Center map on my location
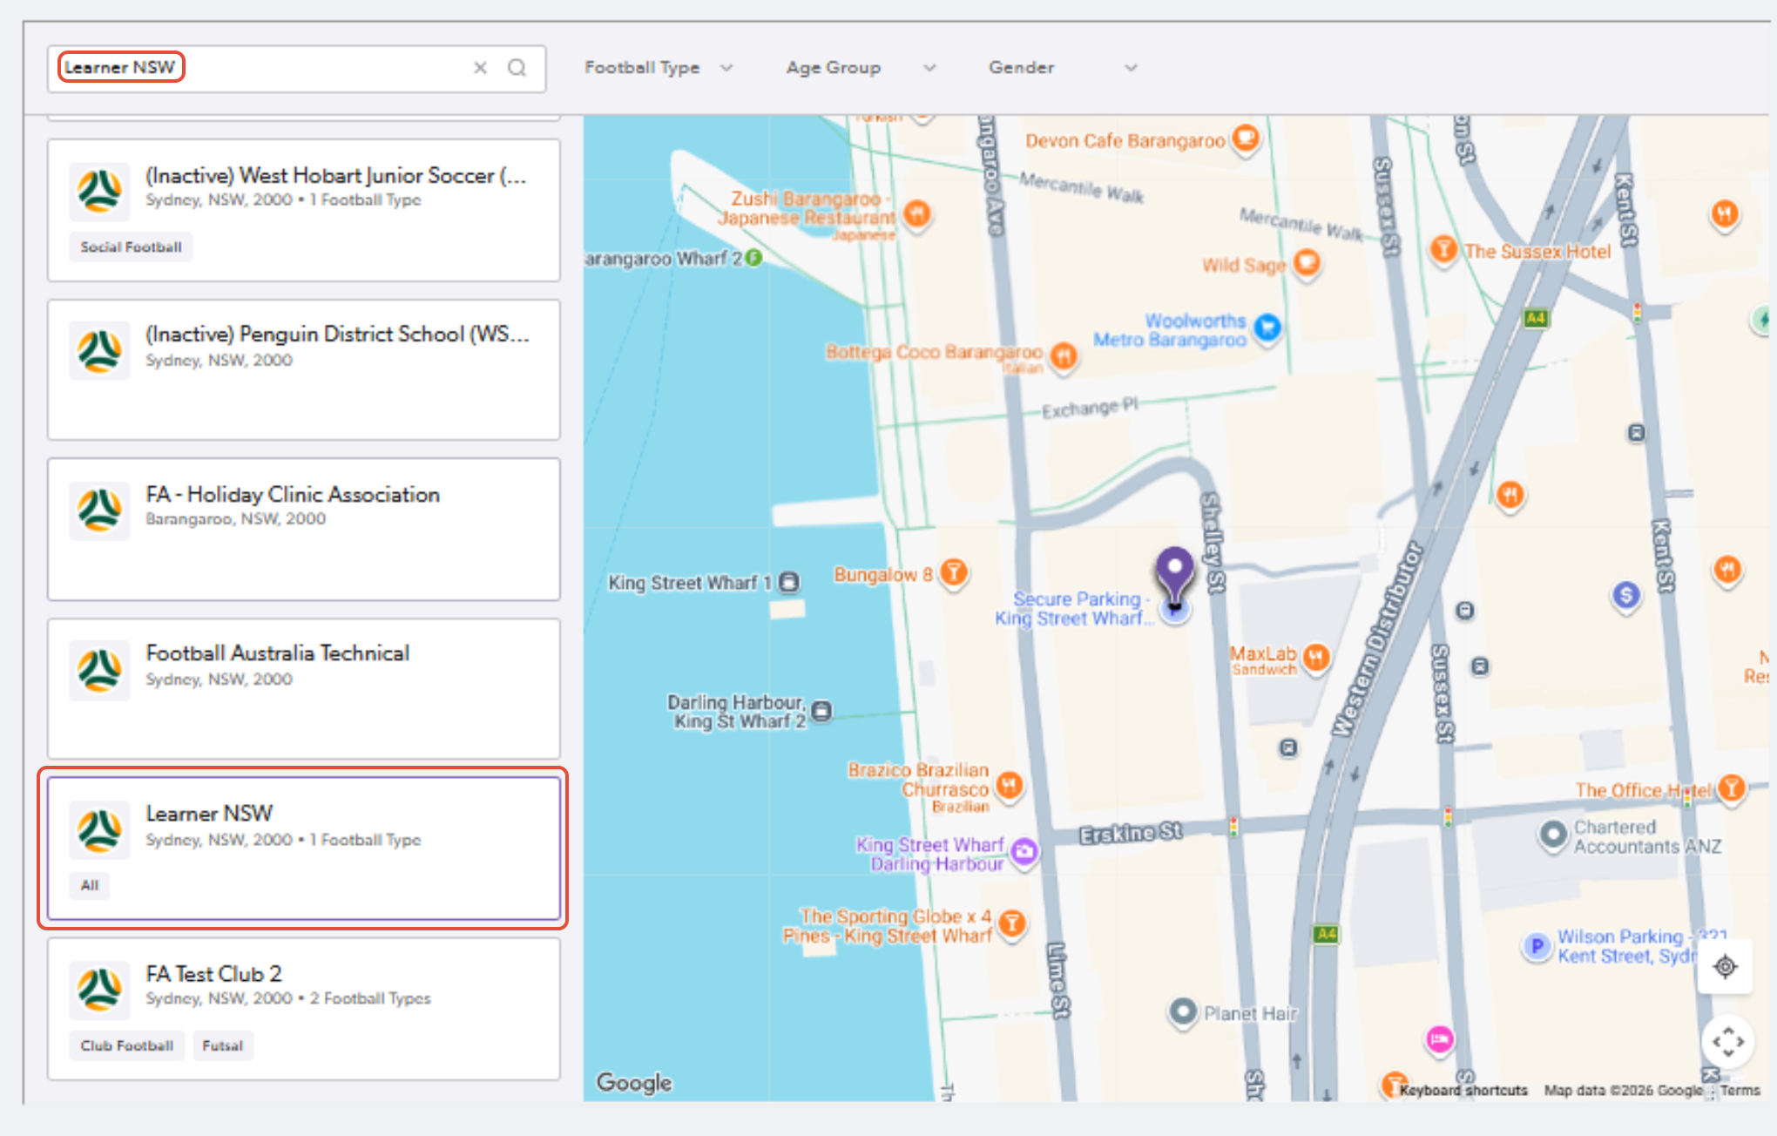The height and width of the screenshot is (1136, 1777). [1725, 967]
